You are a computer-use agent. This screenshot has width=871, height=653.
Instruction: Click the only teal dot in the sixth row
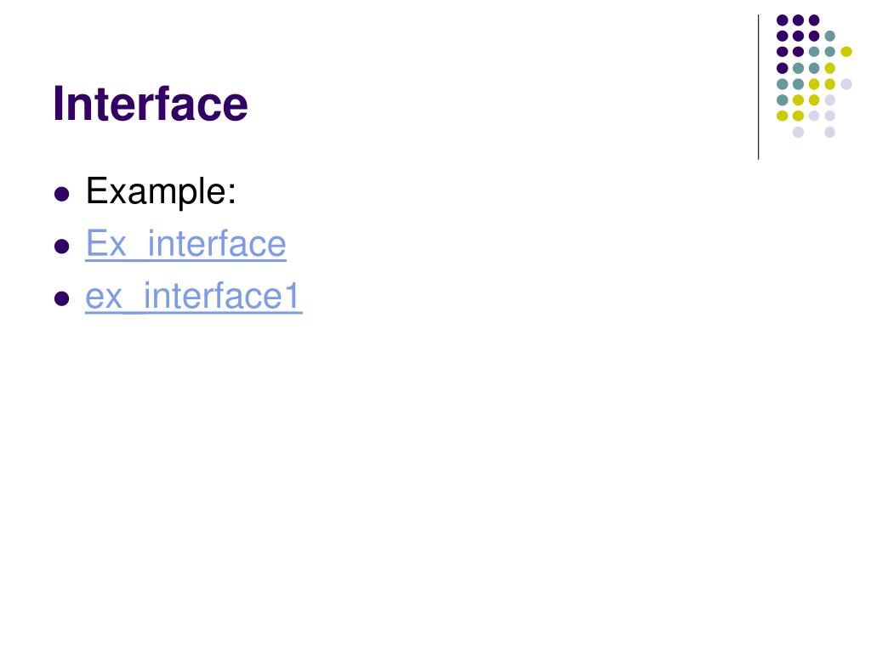pos(783,100)
